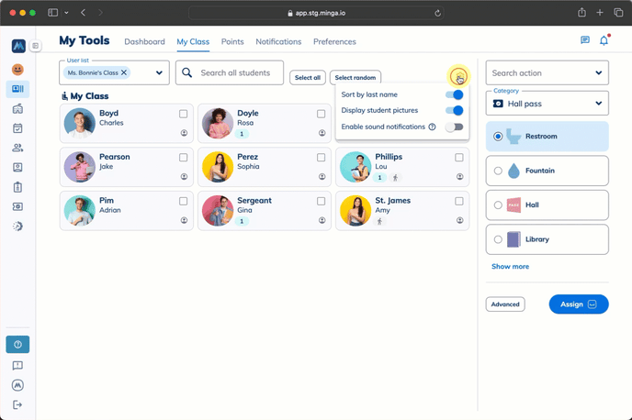Image resolution: width=632 pixels, height=420 pixels.
Task: Open the timer activity sidebar icon
Action: (17, 227)
